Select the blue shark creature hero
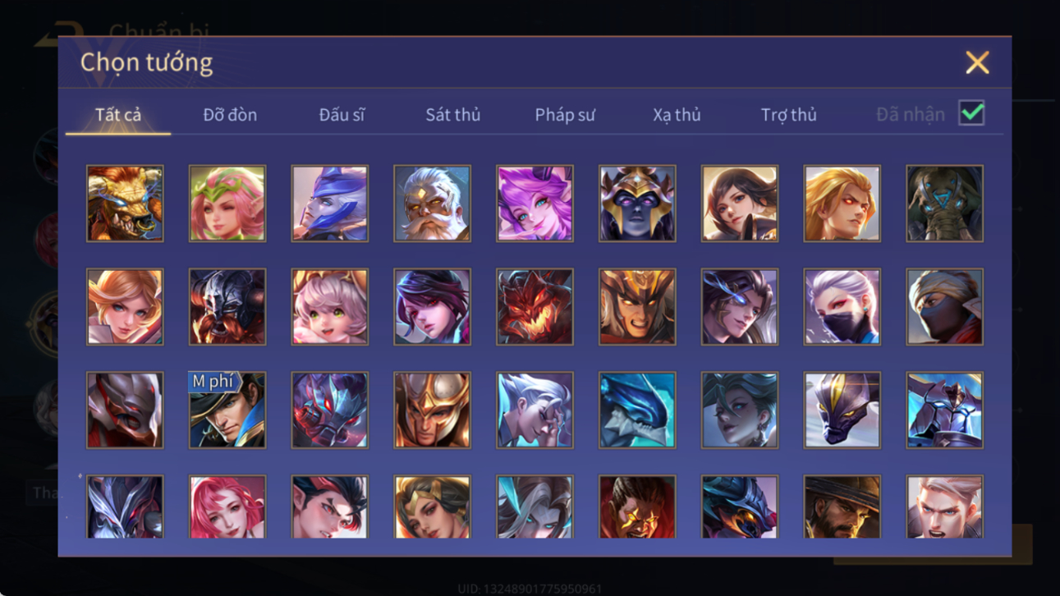This screenshot has width=1060, height=596. pyautogui.click(x=637, y=410)
